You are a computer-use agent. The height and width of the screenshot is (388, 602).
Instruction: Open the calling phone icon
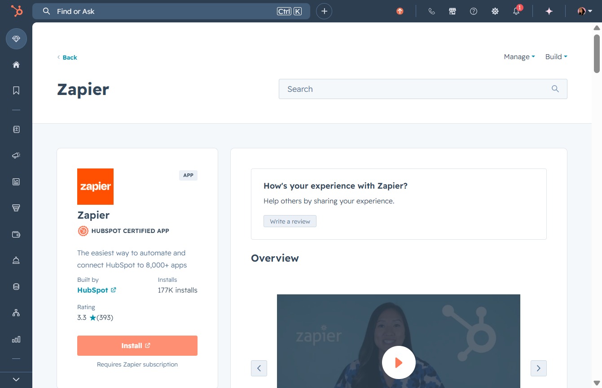click(432, 11)
